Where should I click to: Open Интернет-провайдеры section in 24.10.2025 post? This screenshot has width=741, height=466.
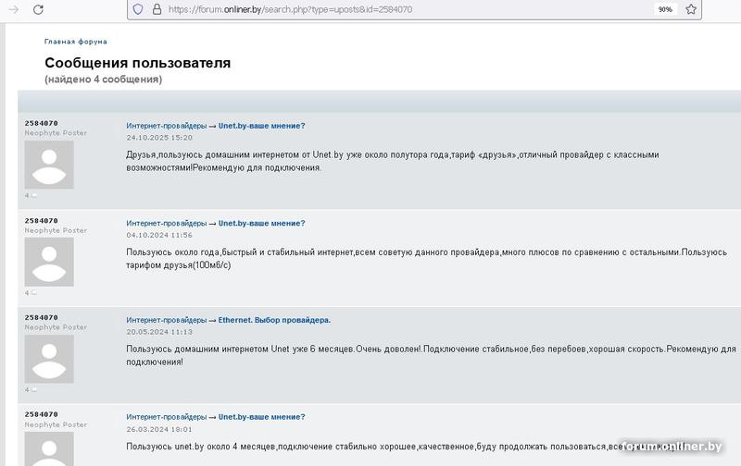[x=167, y=126]
